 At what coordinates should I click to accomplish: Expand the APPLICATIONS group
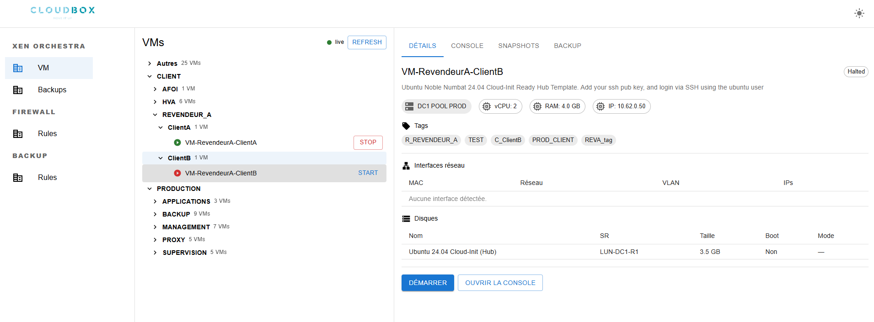[155, 201]
